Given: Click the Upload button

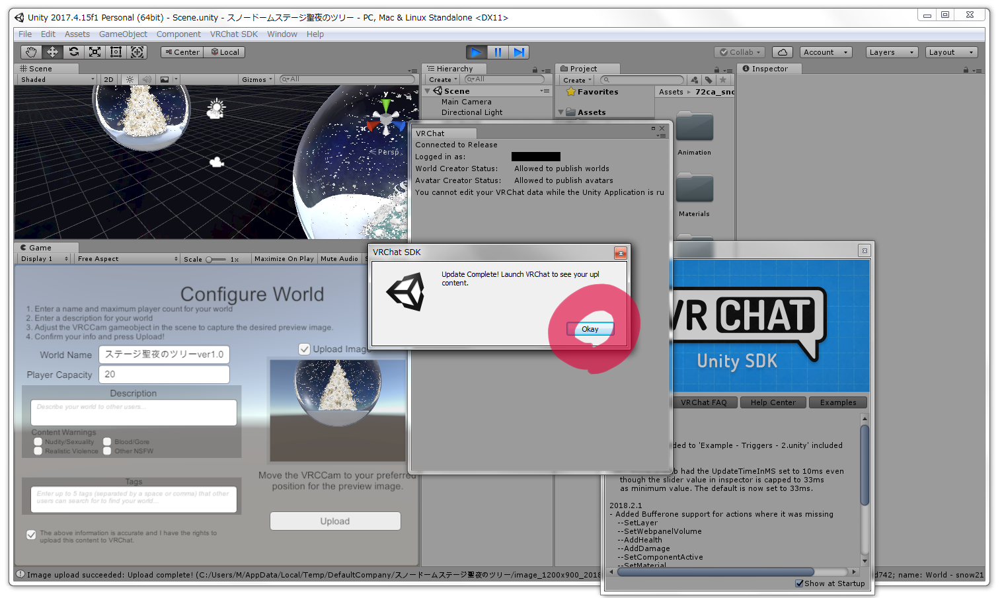Looking at the screenshot, I should point(335,521).
